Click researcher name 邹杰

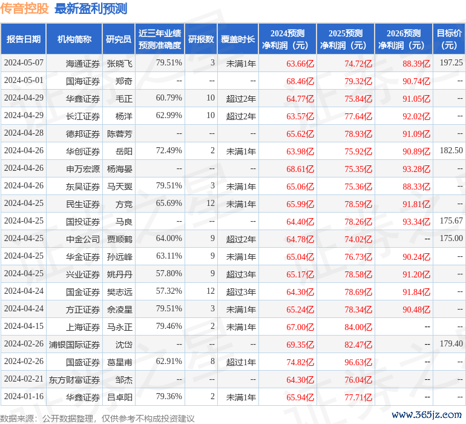click(124, 379)
